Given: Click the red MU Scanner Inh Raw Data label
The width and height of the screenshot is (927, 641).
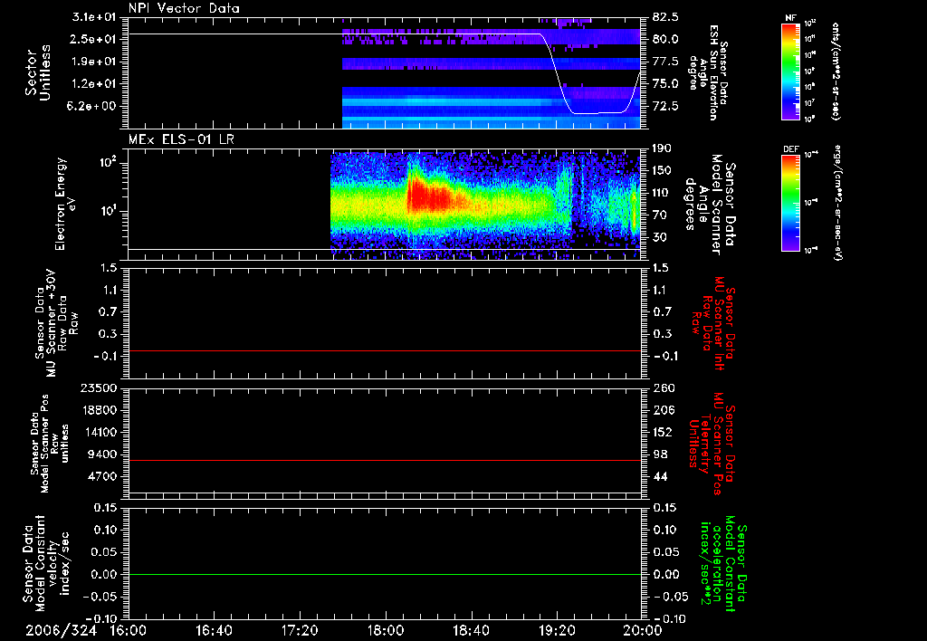Looking at the screenshot, I should (x=713, y=323).
